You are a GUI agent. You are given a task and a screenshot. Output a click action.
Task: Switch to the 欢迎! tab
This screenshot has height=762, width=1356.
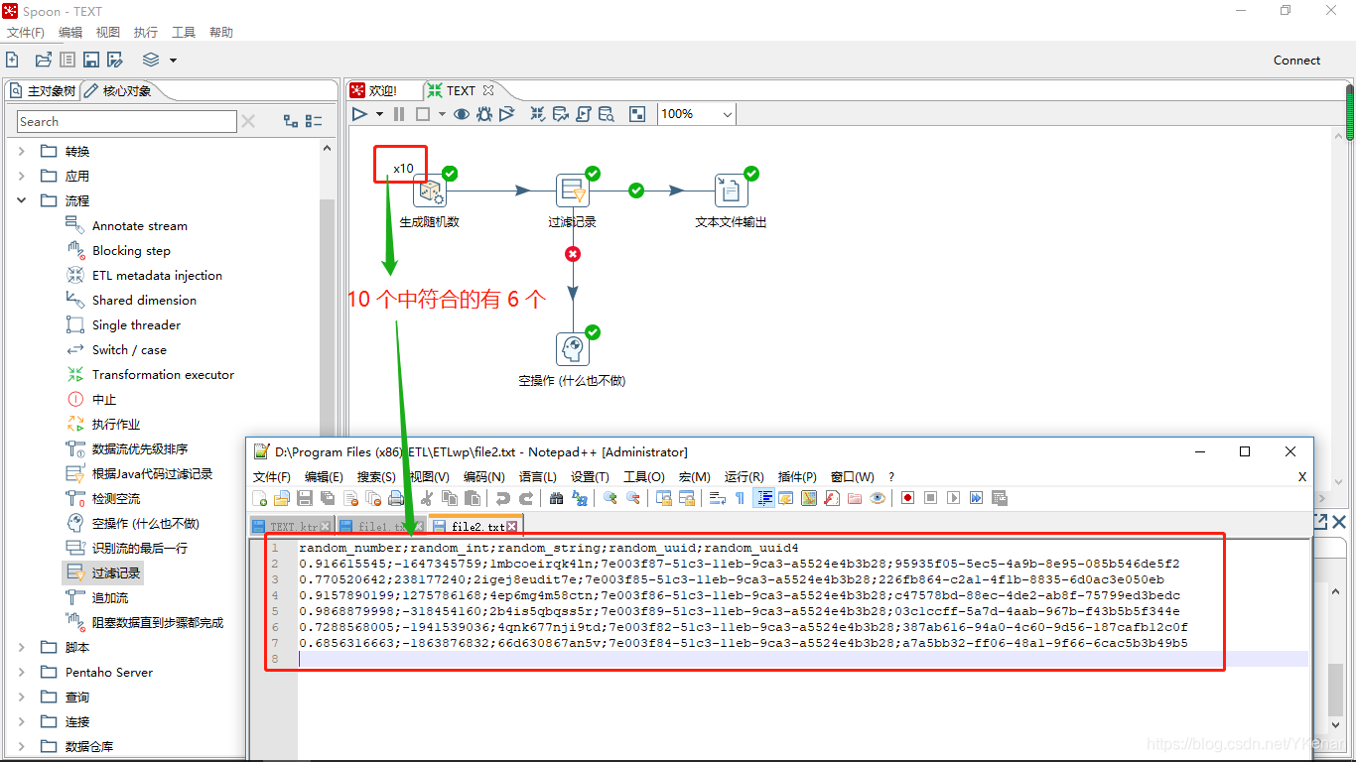pos(374,90)
